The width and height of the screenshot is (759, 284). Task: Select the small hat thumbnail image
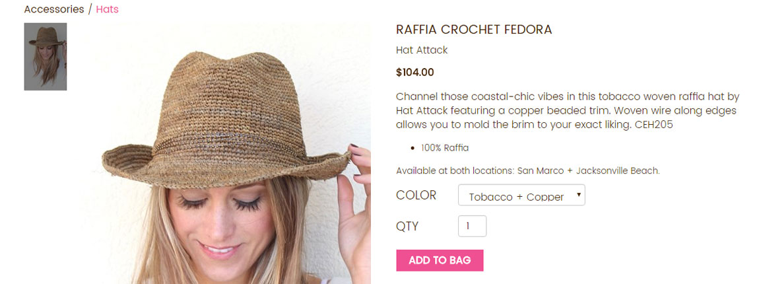pos(46,57)
